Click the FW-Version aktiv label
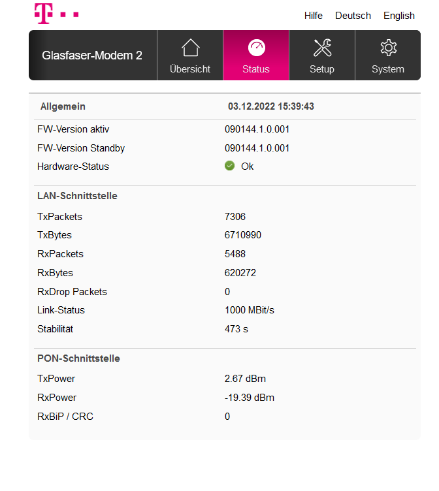Screen dimensions: 439x491 (x=73, y=129)
